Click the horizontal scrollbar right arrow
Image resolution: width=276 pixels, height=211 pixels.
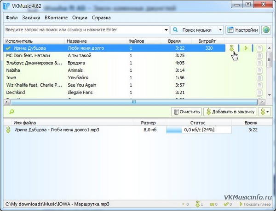[x=262, y=102]
